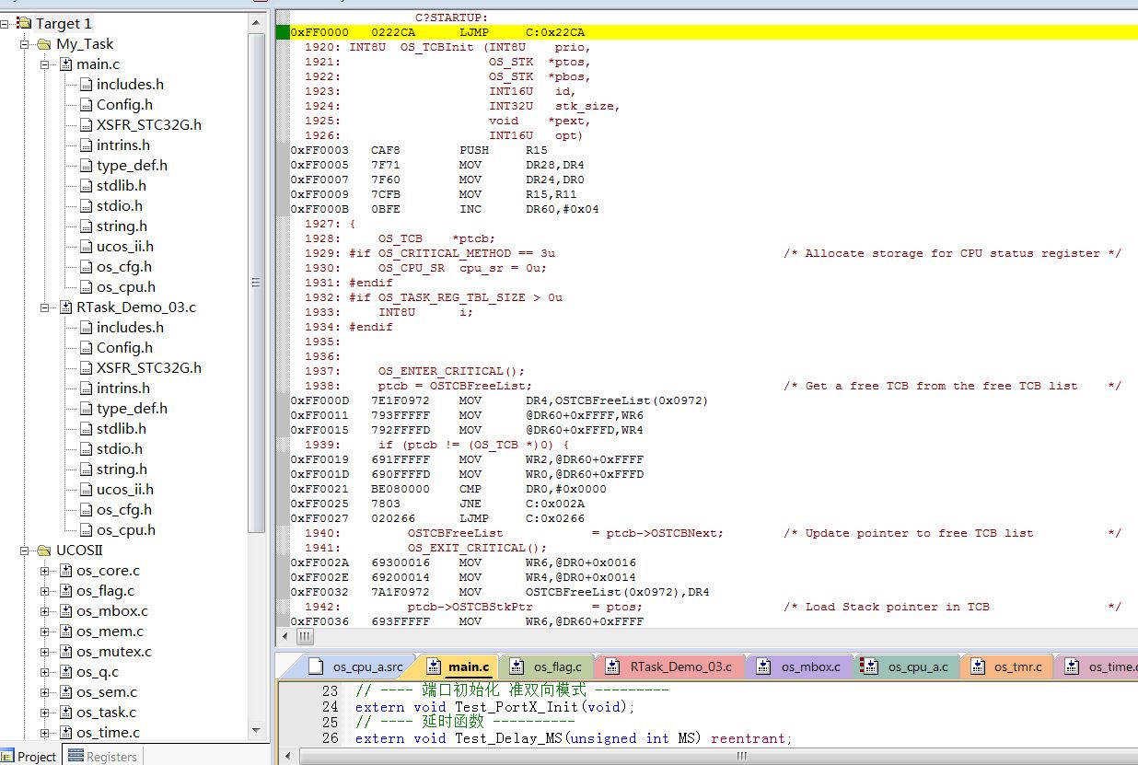Collapse the My_Task group node
Viewport: 1138px width, 765px height.
tap(24, 44)
